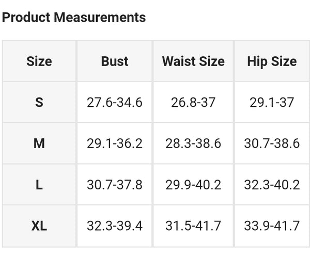Select waist value 29.9-40.2
This screenshot has width=310, height=258.
tap(193, 185)
